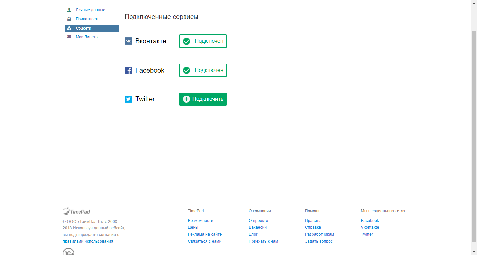Select the person icon beside Личные данные
Viewport: 477px width, 255px height.
tap(69, 10)
